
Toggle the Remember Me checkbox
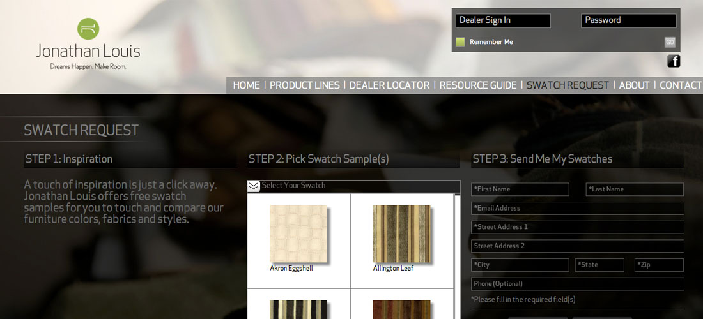(460, 42)
